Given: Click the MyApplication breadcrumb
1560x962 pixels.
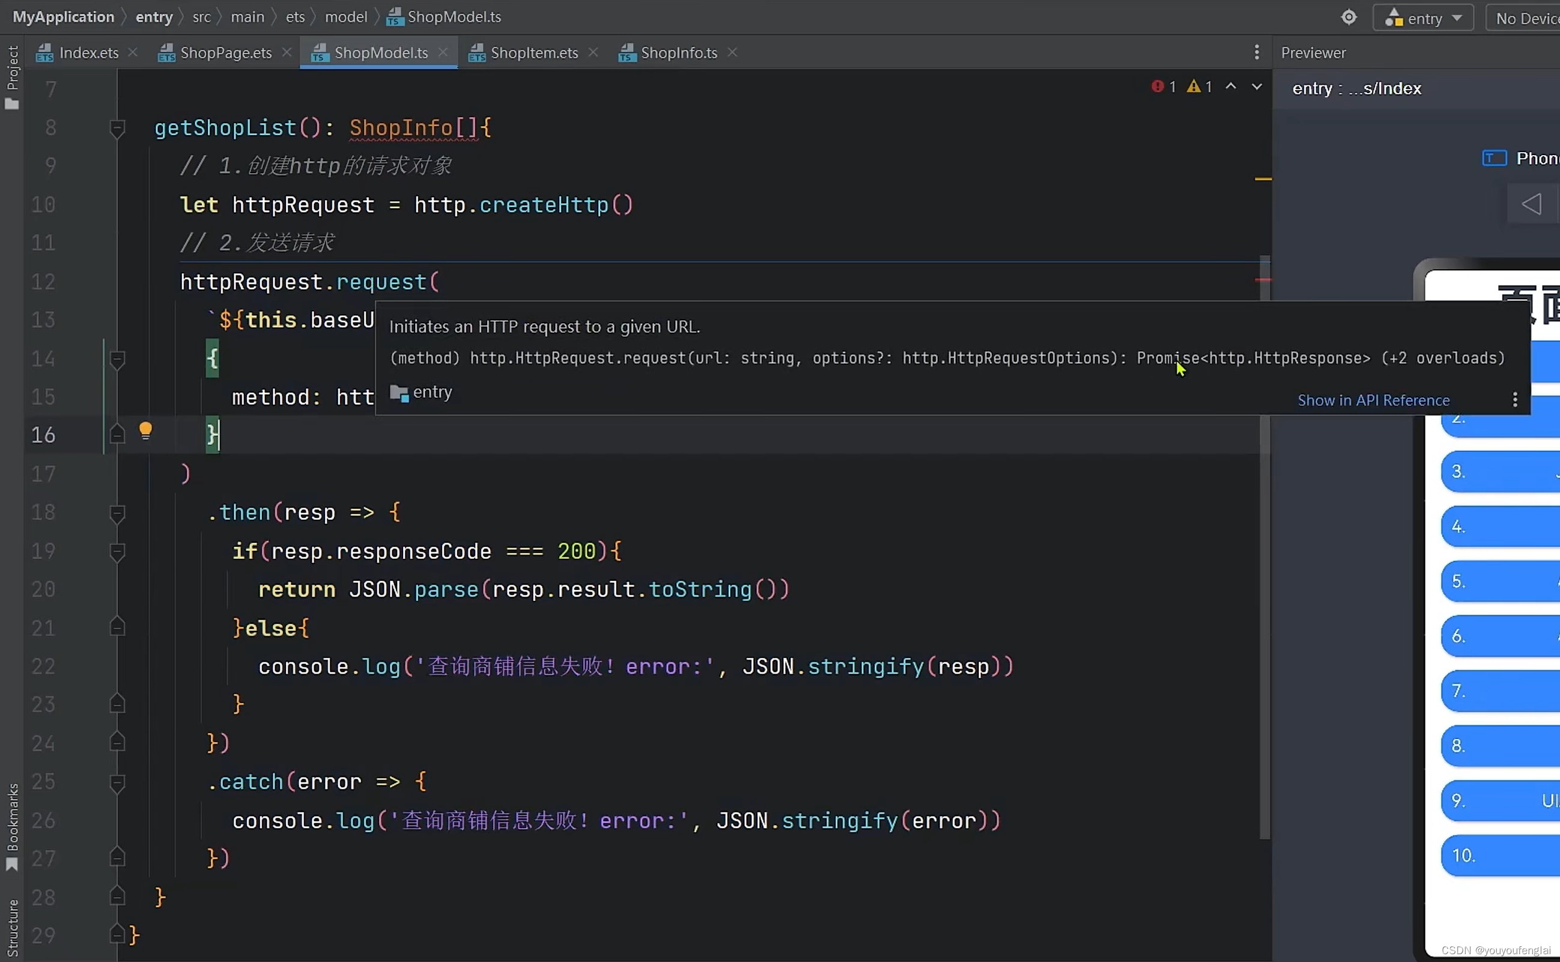Looking at the screenshot, I should click(64, 17).
